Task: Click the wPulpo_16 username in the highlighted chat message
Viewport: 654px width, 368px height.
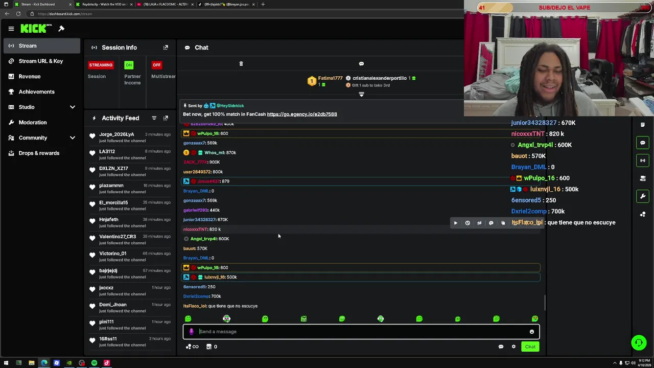Action: (x=208, y=268)
